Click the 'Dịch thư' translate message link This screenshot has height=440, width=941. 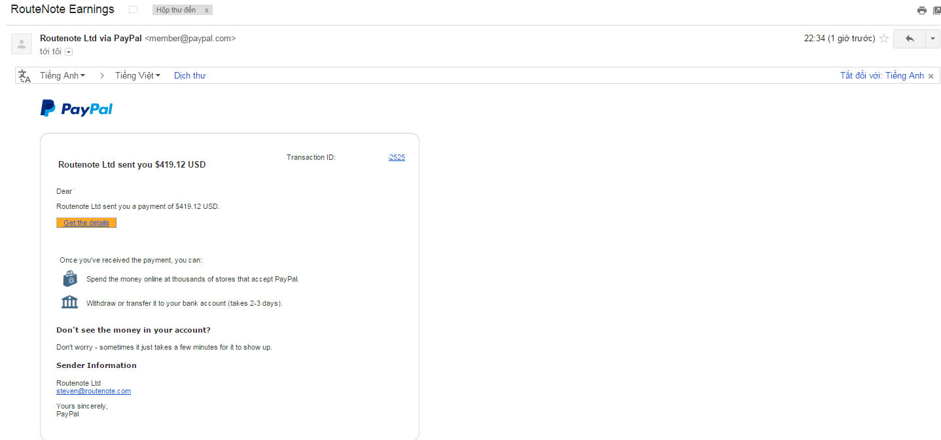[x=190, y=76]
